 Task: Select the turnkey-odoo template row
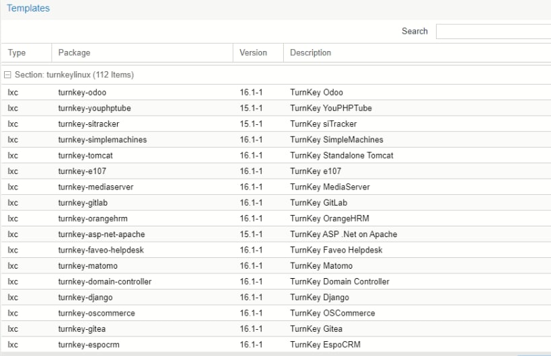pyautogui.click(x=82, y=93)
